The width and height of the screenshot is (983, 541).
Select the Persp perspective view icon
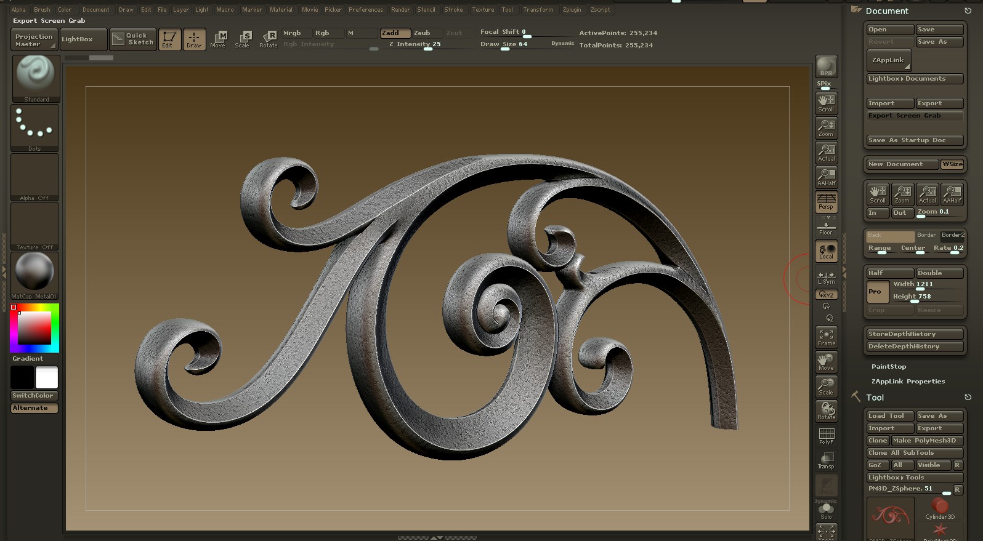coord(826,201)
